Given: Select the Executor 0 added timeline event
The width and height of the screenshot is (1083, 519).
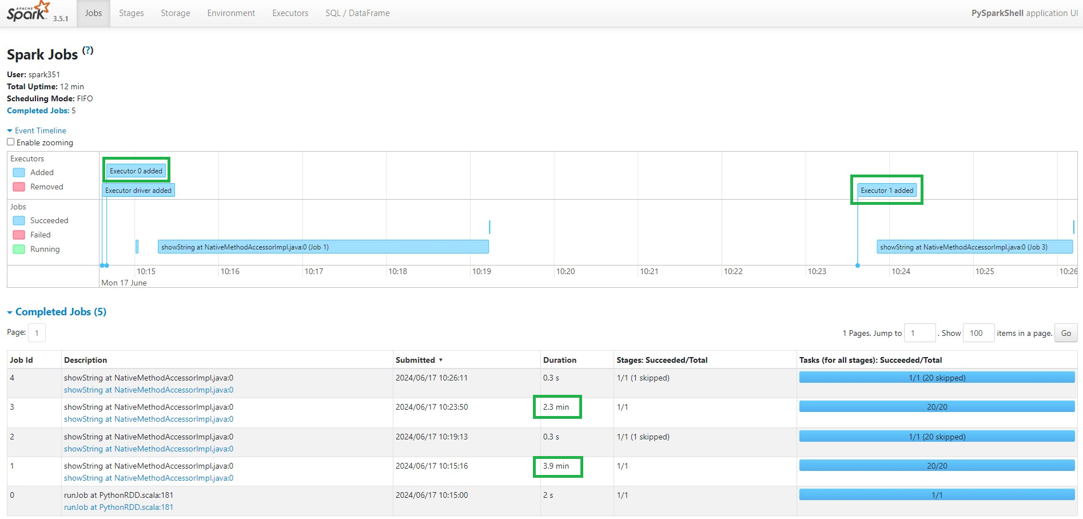Looking at the screenshot, I should pos(136,171).
